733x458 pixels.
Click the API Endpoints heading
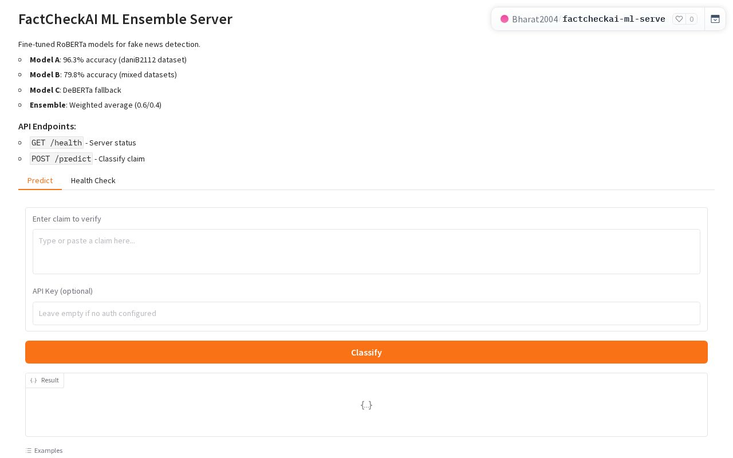tap(47, 126)
